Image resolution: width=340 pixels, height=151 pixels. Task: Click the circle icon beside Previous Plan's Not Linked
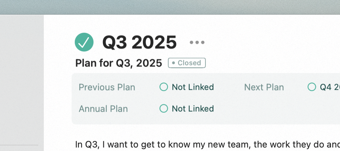164,87
